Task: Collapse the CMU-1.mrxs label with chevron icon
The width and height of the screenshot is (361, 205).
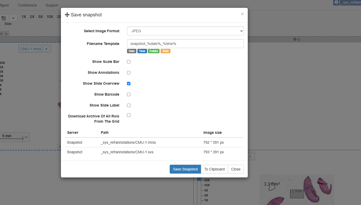Action: click(x=46, y=49)
